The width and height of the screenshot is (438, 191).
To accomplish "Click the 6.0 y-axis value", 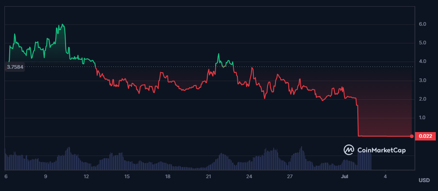I will 422,24.
